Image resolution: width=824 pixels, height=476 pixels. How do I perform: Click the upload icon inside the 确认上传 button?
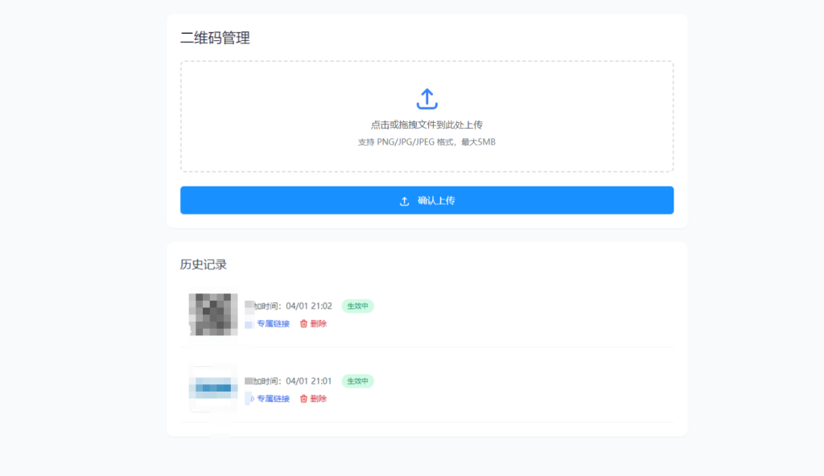tap(404, 201)
